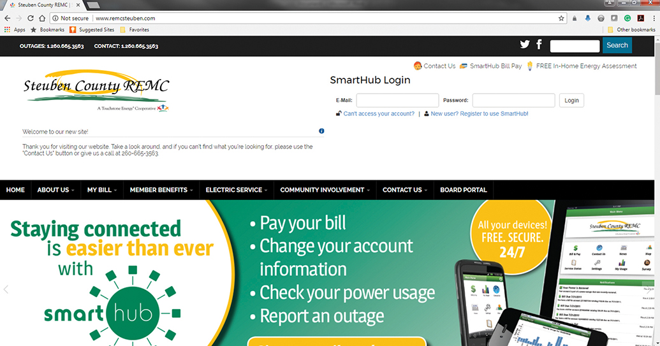Open the Board Portal menu item
This screenshot has height=346, width=660.
[x=463, y=190]
